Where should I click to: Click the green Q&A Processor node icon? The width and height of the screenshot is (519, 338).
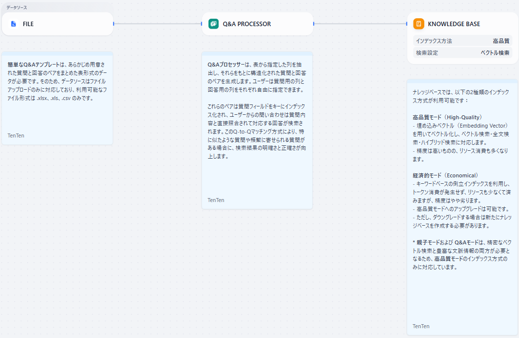click(x=214, y=24)
